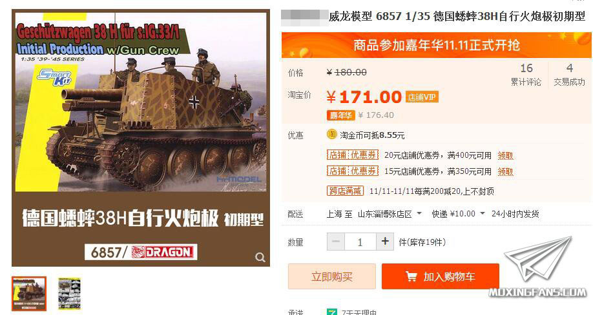
Task: Click the 加入购物车 add to cart button
Action: point(441,276)
